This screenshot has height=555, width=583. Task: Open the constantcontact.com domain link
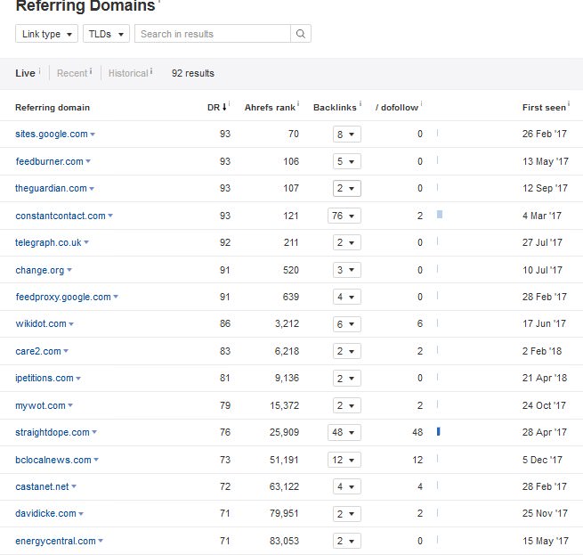coord(61,216)
